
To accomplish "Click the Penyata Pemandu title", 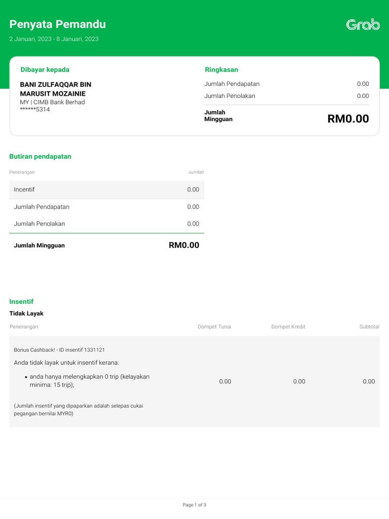I will click(x=57, y=24).
